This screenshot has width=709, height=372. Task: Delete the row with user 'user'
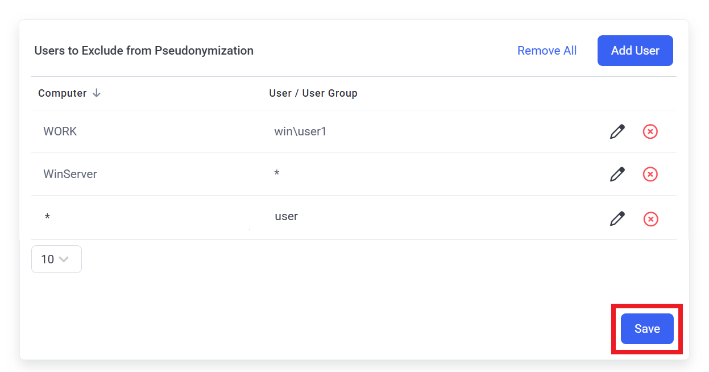[650, 218]
